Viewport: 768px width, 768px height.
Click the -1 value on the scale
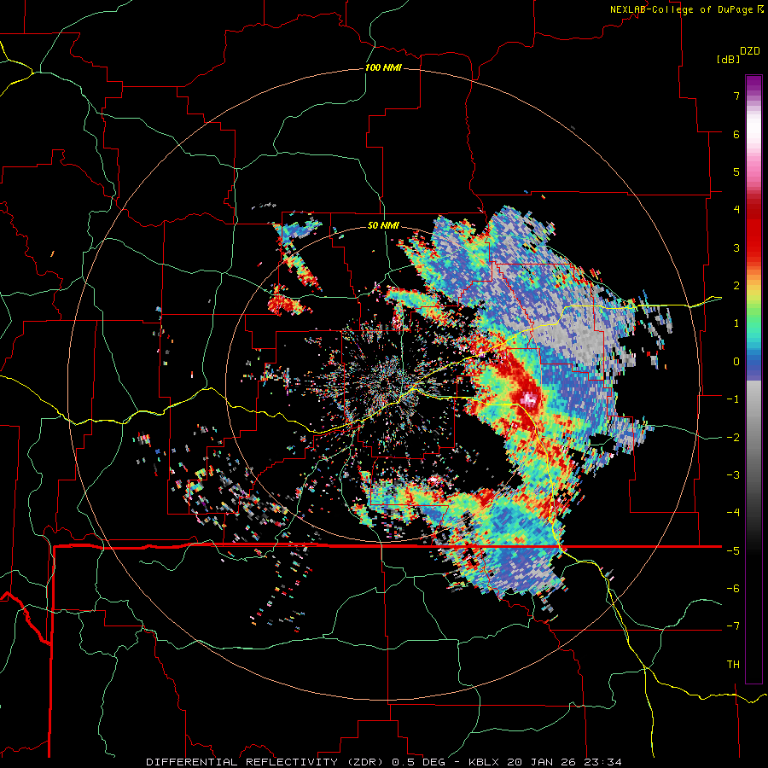point(733,399)
